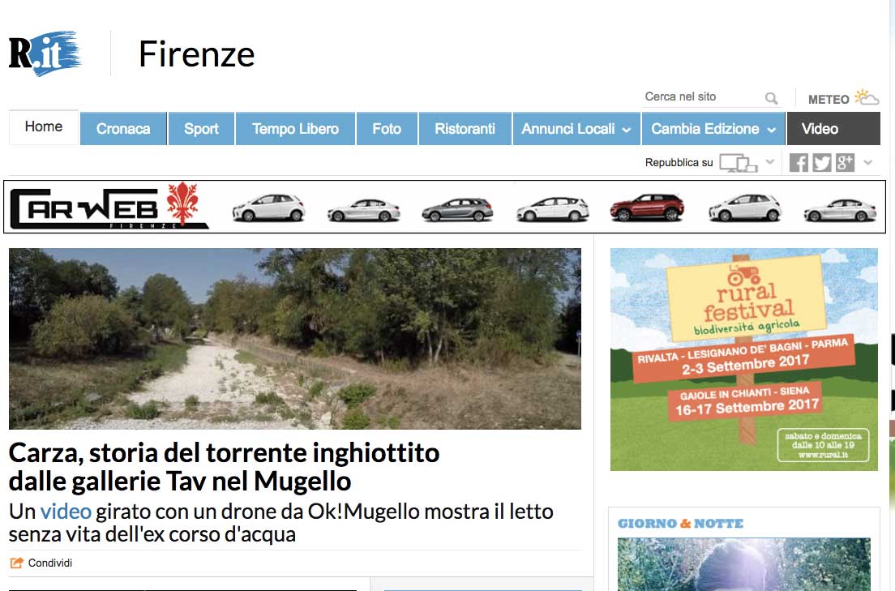The image size is (895, 591).
Task: Open the Google+ share icon
Action: point(844,162)
